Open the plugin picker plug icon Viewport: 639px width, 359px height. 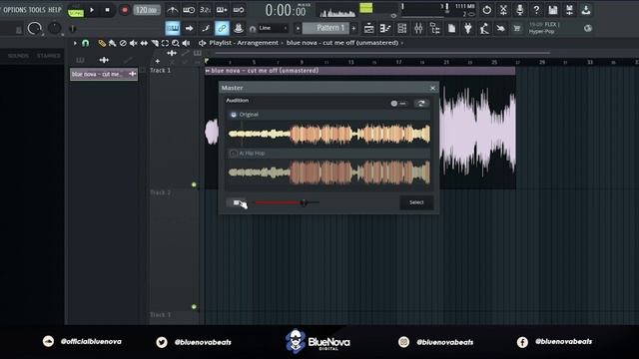(468, 28)
